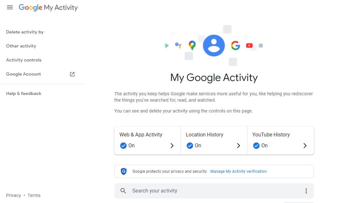
Task: Click the Google Assistant icon
Action: click(178, 45)
